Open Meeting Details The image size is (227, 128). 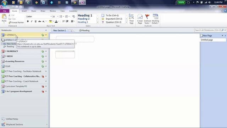[x=155, y=19]
